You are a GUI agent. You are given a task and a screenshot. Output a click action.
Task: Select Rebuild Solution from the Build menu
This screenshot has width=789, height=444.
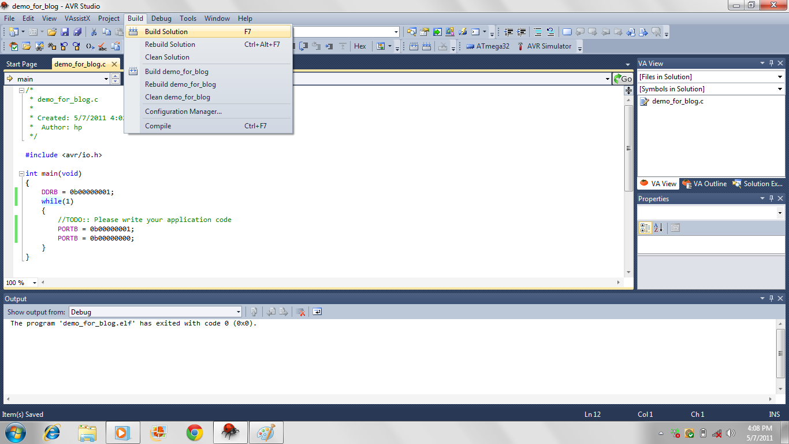point(170,44)
